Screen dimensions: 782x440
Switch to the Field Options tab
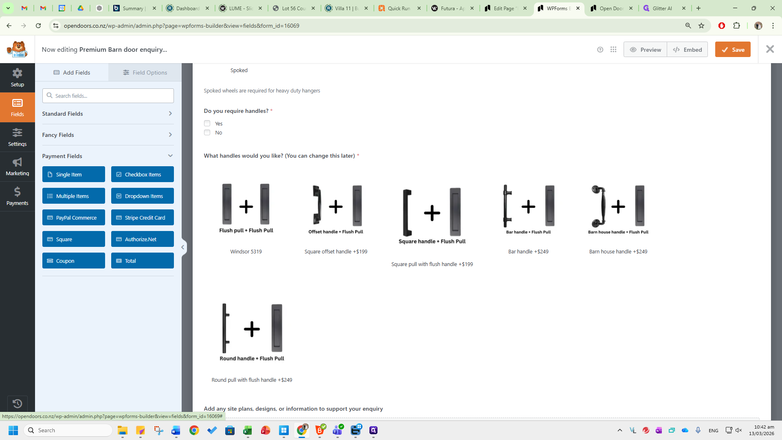pyautogui.click(x=145, y=73)
